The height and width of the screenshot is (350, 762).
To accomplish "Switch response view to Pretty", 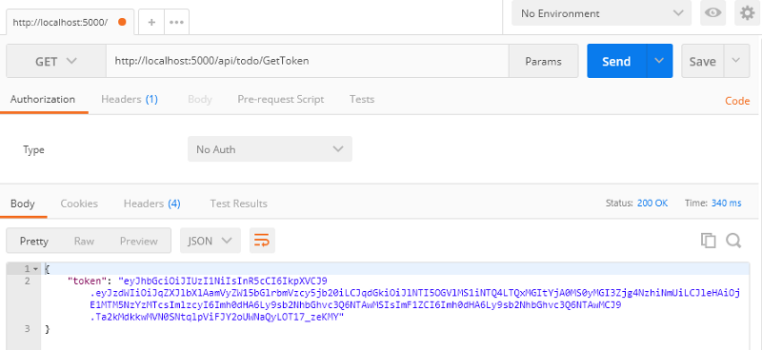I will (x=34, y=241).
